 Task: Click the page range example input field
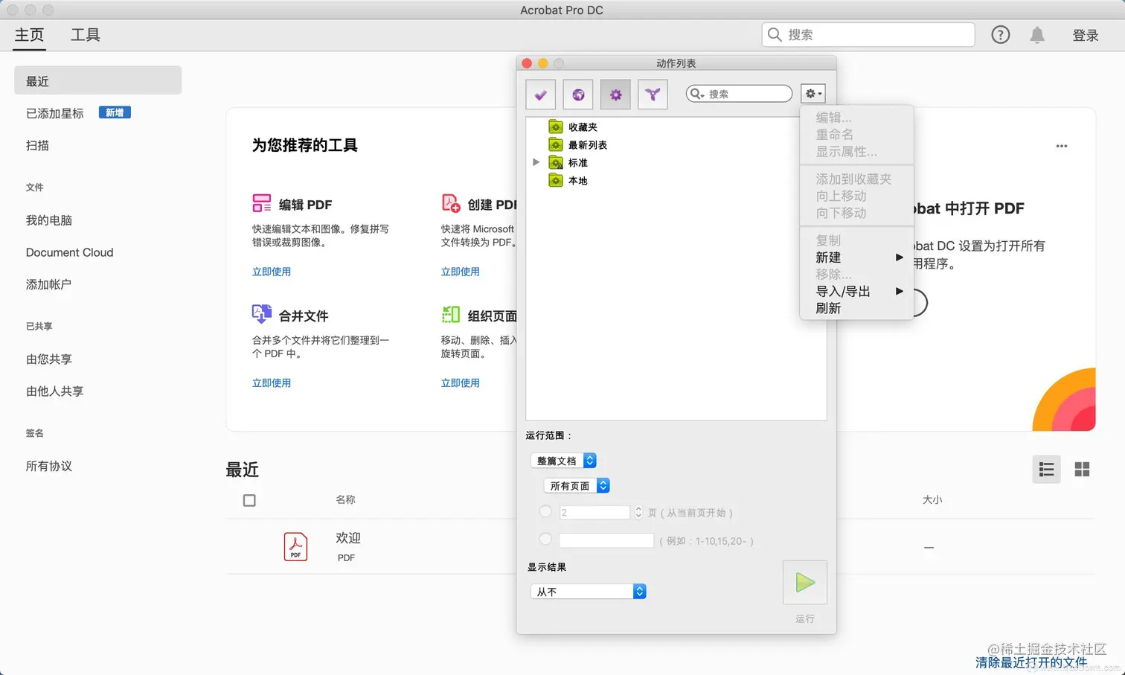point(606,540)
